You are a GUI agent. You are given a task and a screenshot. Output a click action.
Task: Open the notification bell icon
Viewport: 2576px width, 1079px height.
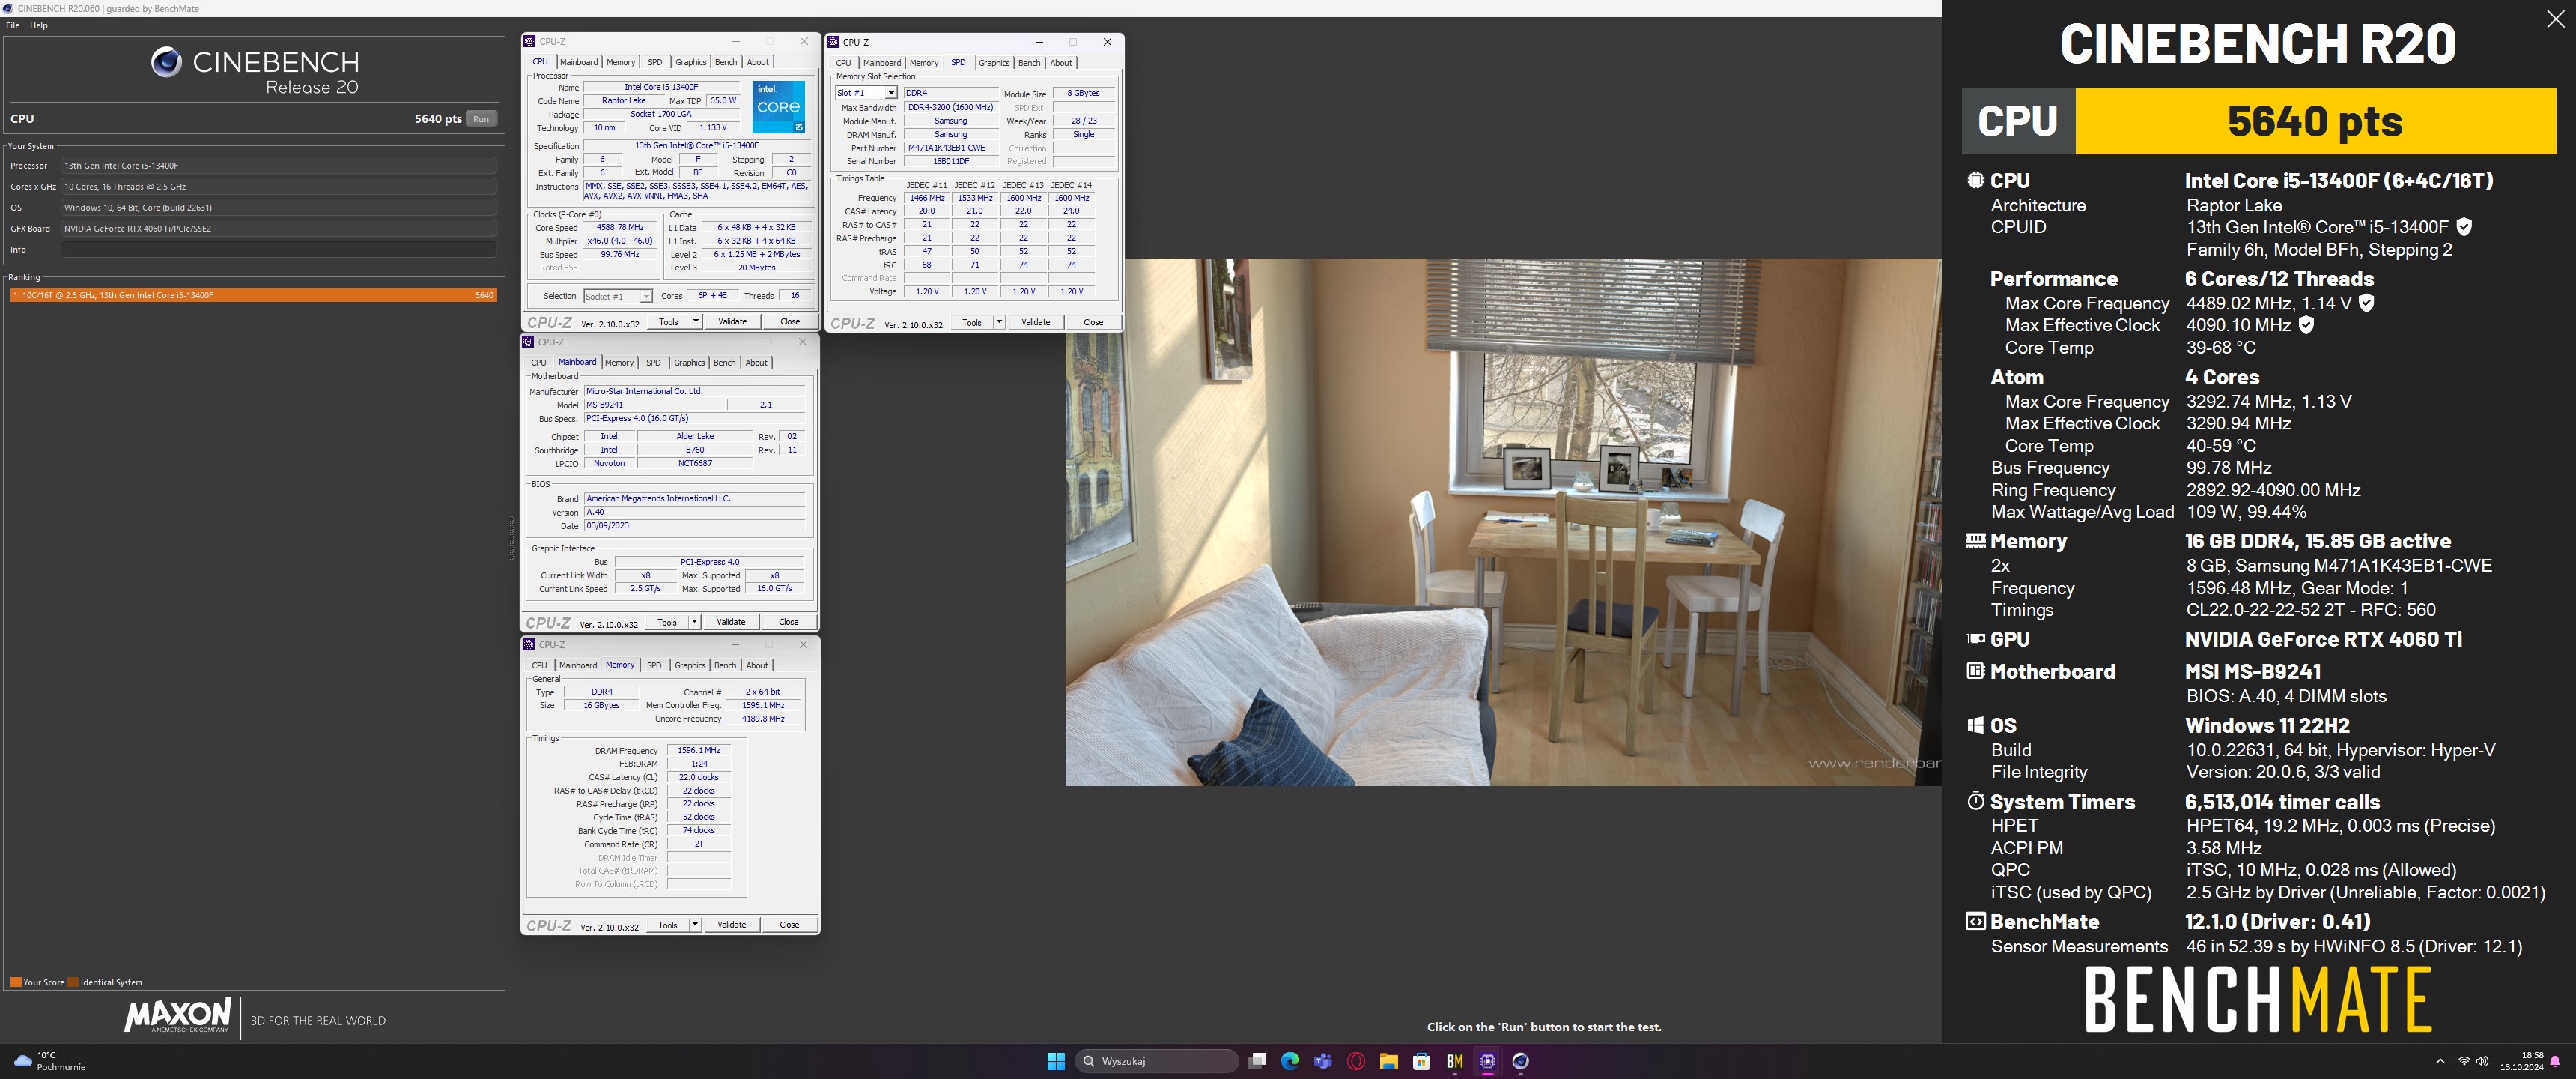(x=2556, y=1061)
